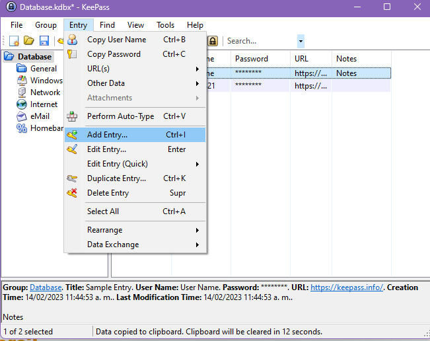Click the first entry's Notes cell
This screenshot has width=430, height=341.
[361, 73]
